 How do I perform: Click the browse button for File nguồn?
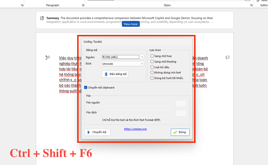pos(181,103)
